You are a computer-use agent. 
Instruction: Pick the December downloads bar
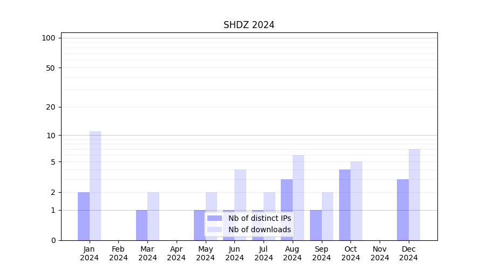click(x=414, y=194)
